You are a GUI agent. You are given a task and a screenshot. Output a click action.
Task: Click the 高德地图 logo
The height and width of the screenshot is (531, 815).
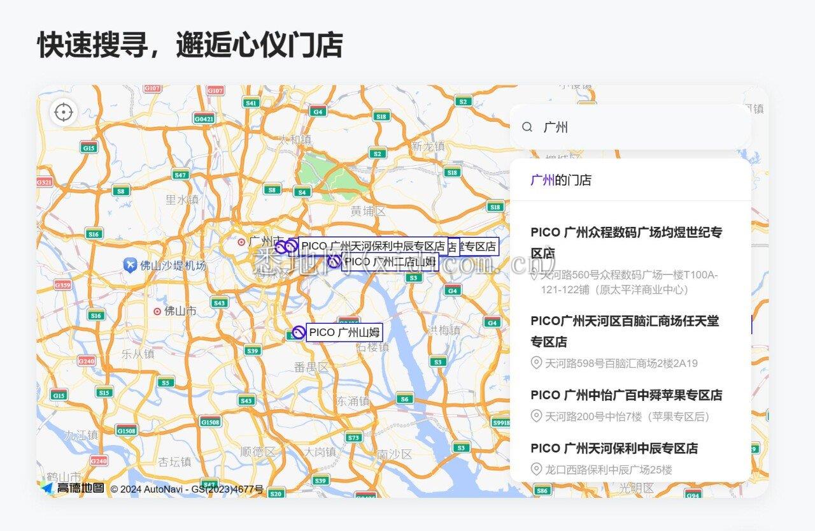pyautogui.click(x=73, y=488)
